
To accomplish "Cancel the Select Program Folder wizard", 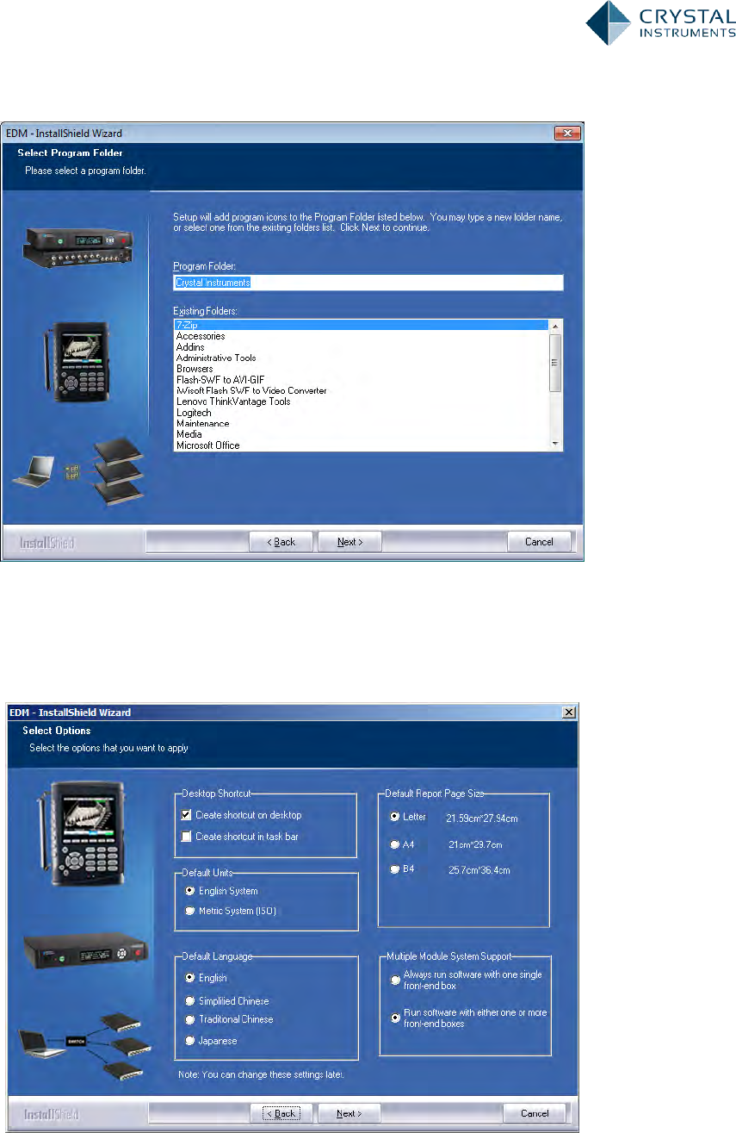I will (539, 542).
